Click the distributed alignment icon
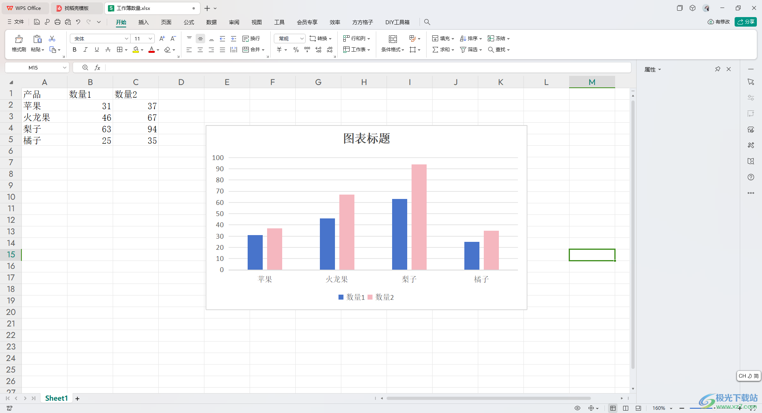Image resolution: width=762 pixels, height=413 pixels. (234, 50)
